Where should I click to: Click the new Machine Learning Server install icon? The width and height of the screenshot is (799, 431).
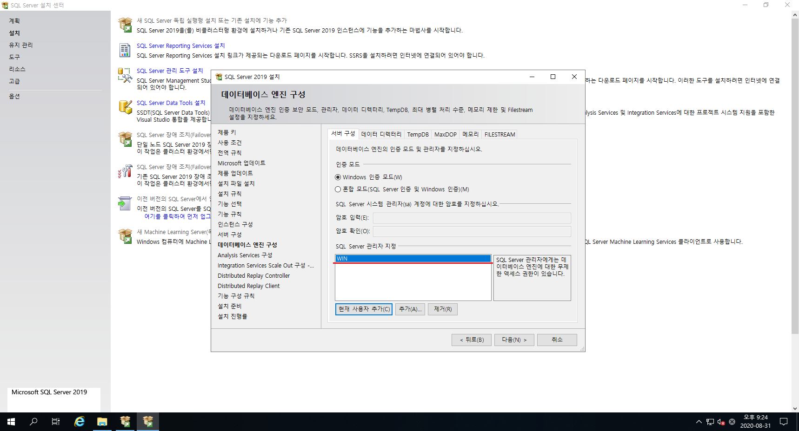coord(125,236)
